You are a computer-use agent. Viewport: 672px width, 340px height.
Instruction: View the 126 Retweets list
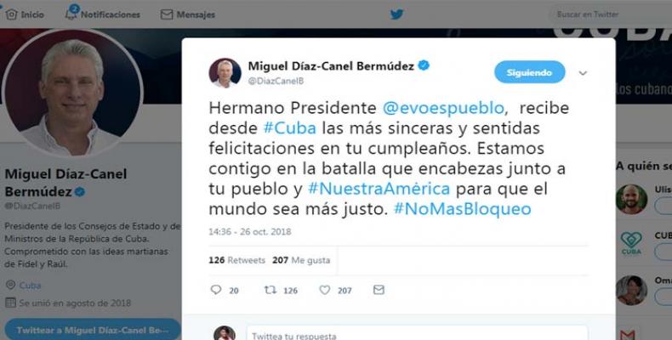[236, 260]
